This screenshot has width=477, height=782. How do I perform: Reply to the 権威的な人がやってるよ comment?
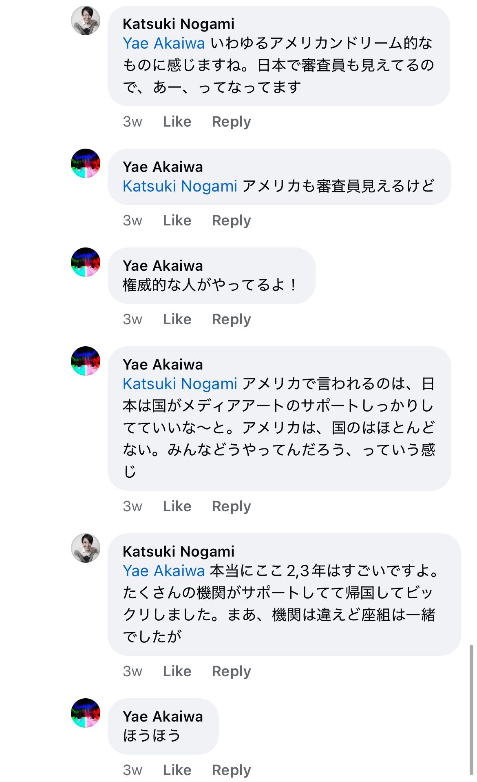(231, 319)
